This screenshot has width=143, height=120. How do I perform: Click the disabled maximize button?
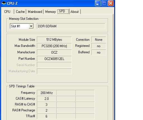click(104, 3)
